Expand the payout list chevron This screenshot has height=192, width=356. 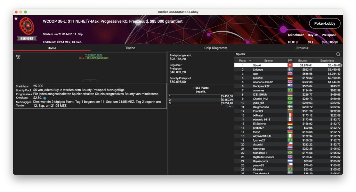[x=229, y=106]
